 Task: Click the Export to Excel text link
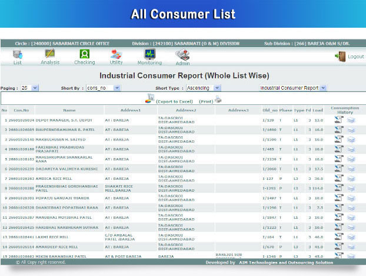[174, 101]
